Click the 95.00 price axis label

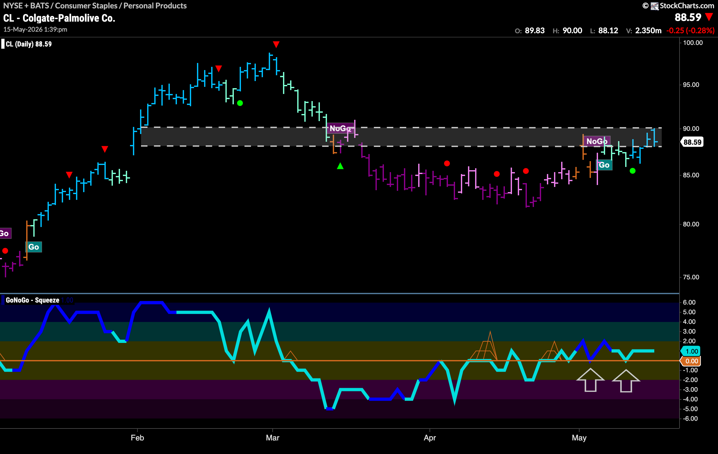tap(691, 85)
